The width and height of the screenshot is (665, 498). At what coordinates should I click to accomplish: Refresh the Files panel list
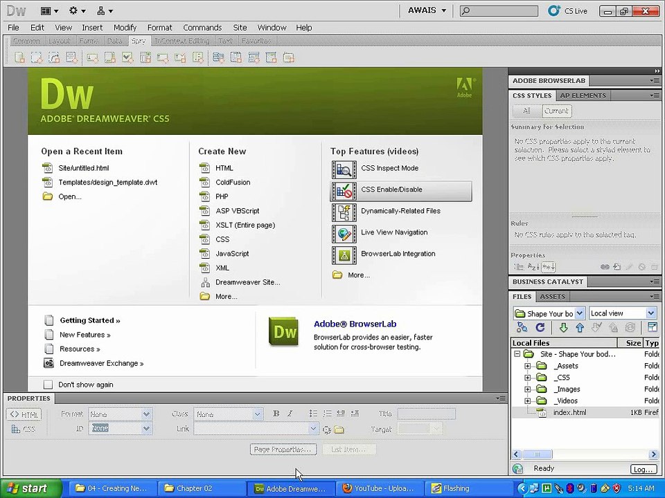click(x=540, y=327)
